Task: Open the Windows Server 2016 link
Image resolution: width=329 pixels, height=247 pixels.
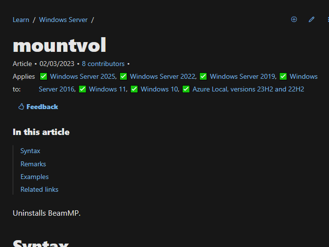Action: [57, 90]
